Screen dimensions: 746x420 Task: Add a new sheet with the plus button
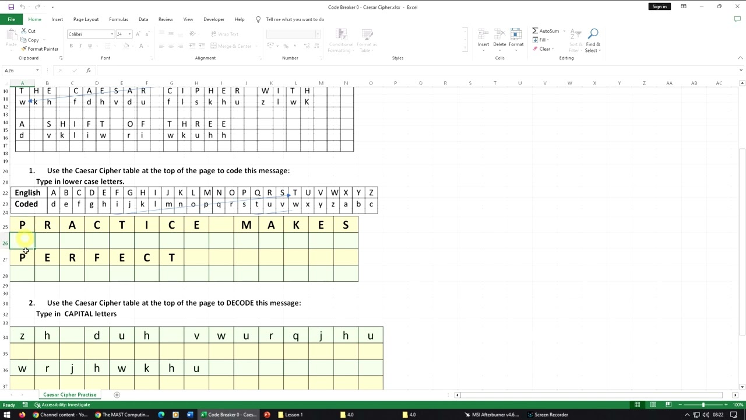117,395
